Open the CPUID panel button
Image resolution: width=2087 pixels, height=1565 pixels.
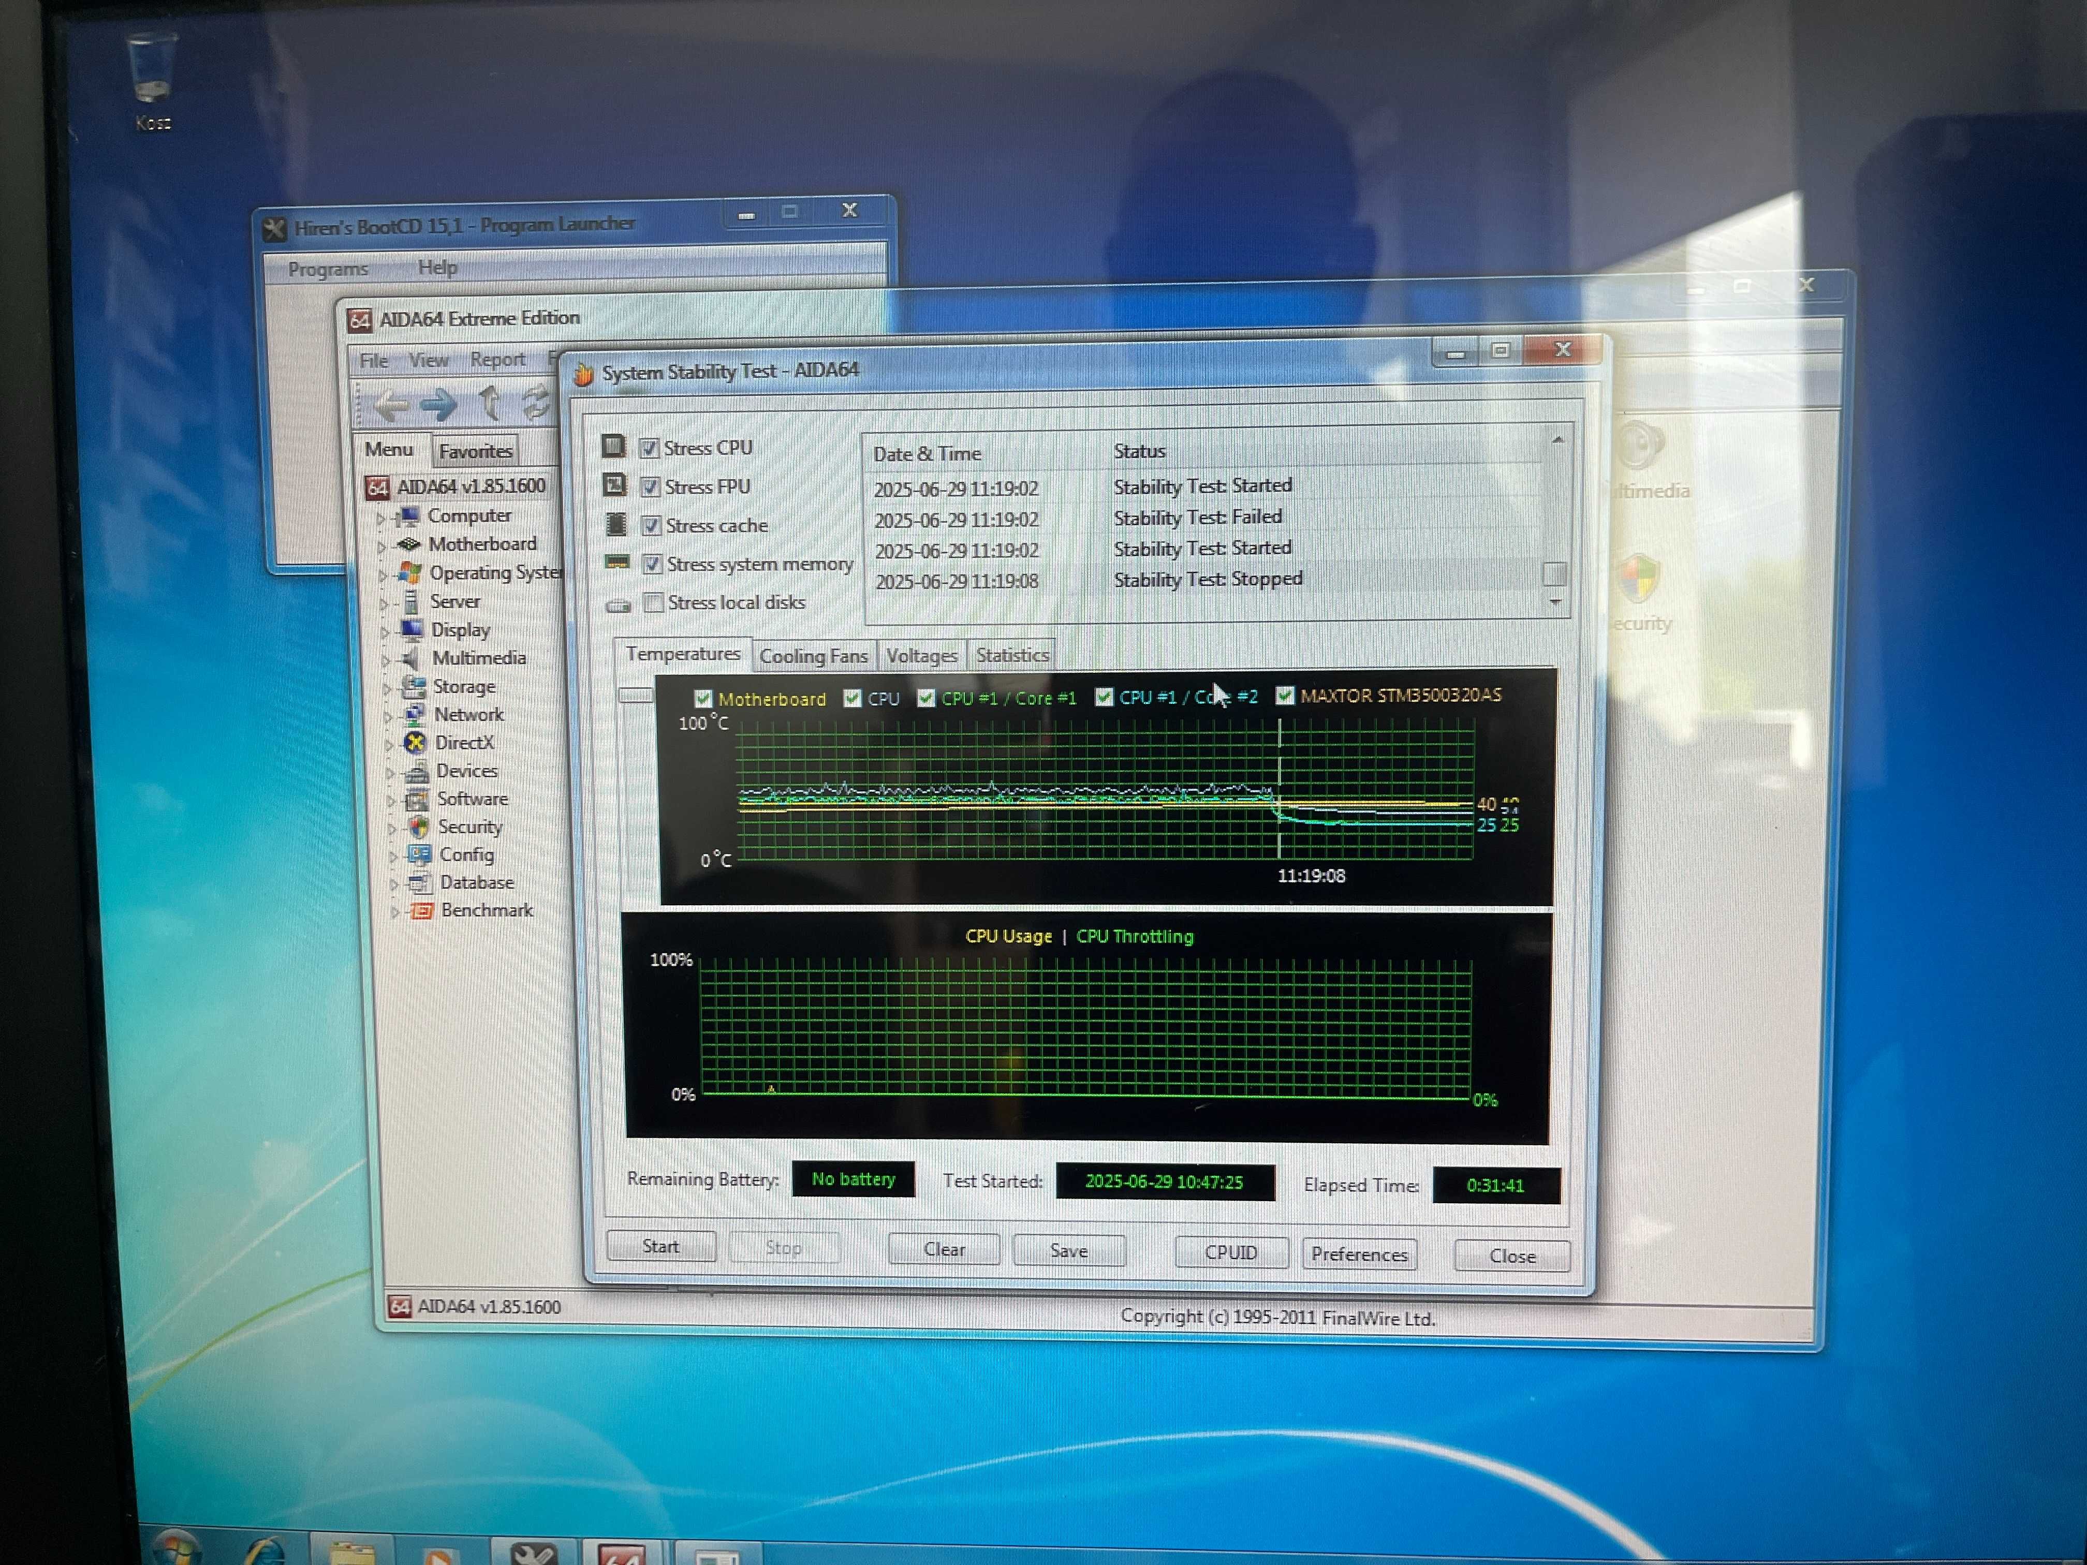tap(1231, 1253)
